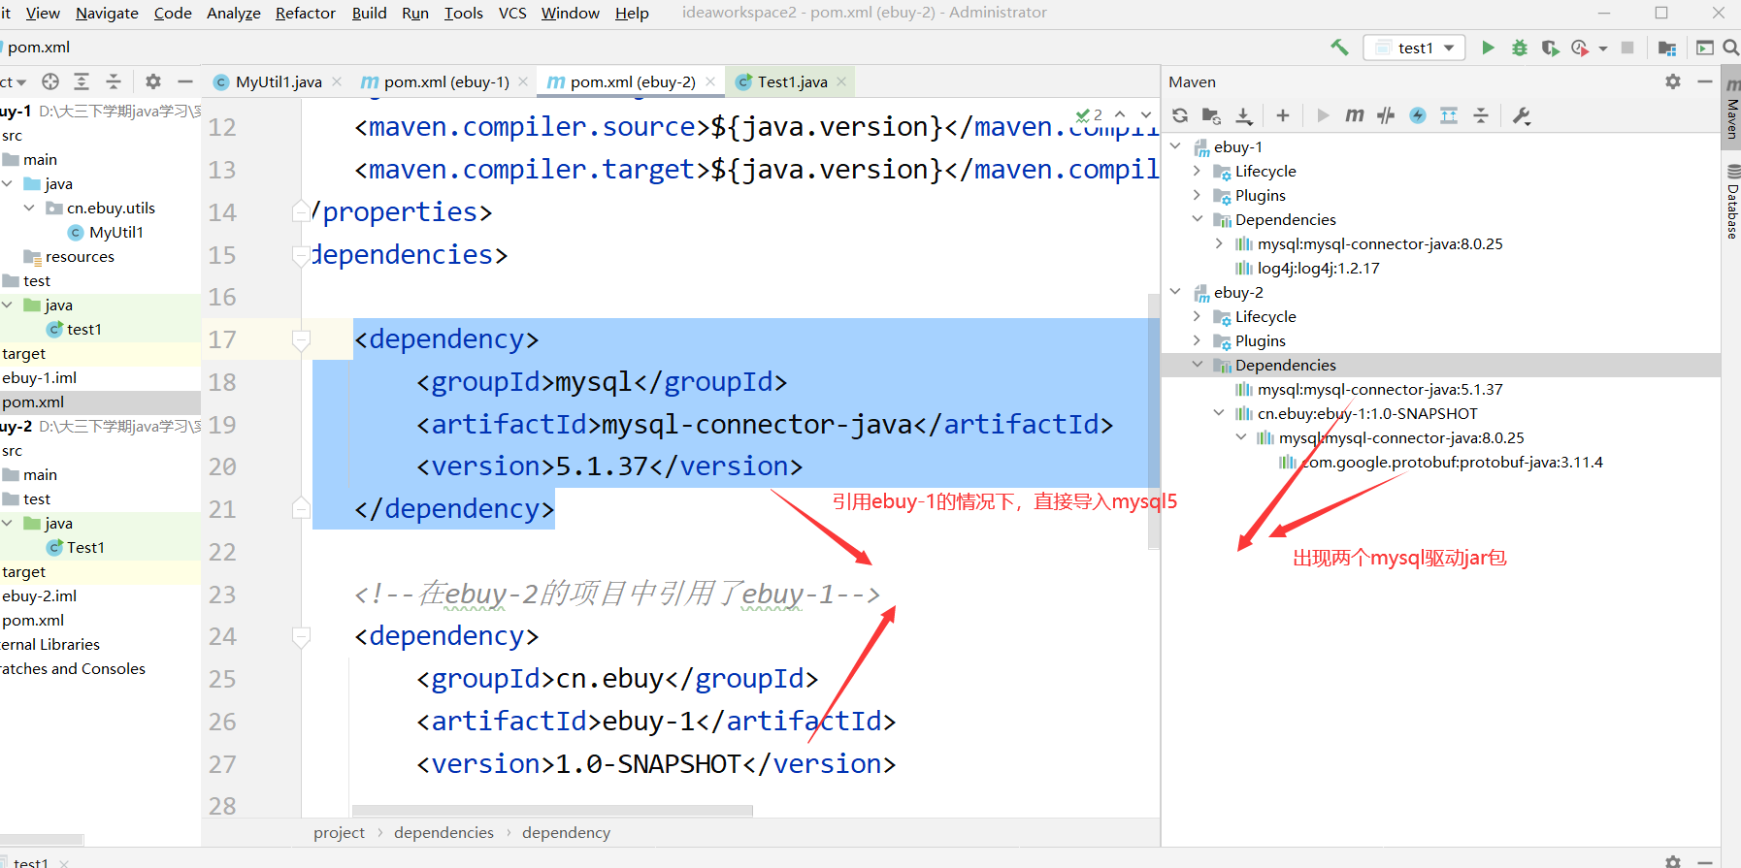Image resolution: width=1741 pixels, height=868 pixels.
Task: Collapse the cn.ebuy:ebuy-1:1.0-SNAPSHOT dependency
Action: click(x=1219, y=413)
